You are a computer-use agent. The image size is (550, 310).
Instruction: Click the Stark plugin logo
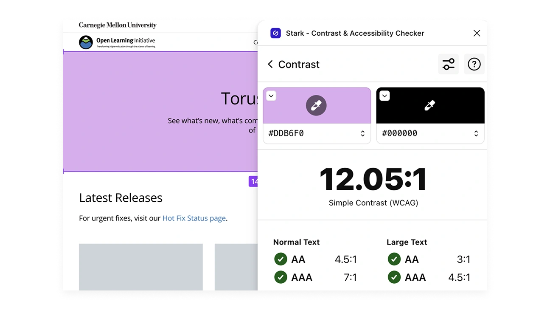(275, 33)
